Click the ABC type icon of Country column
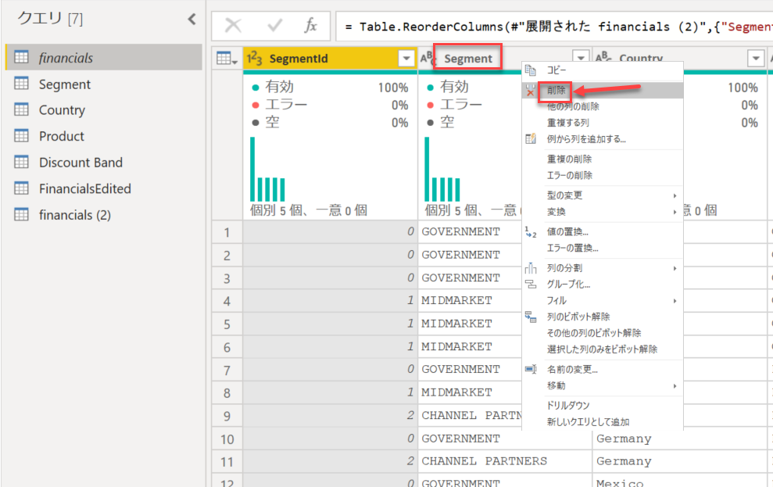Viewport: 773px width, 487px height. [x=603, y=58]
